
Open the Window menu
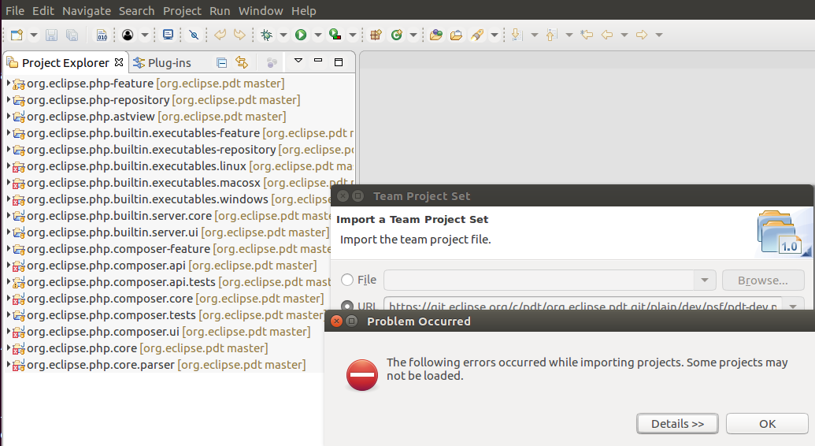click(x=261, y=10)
